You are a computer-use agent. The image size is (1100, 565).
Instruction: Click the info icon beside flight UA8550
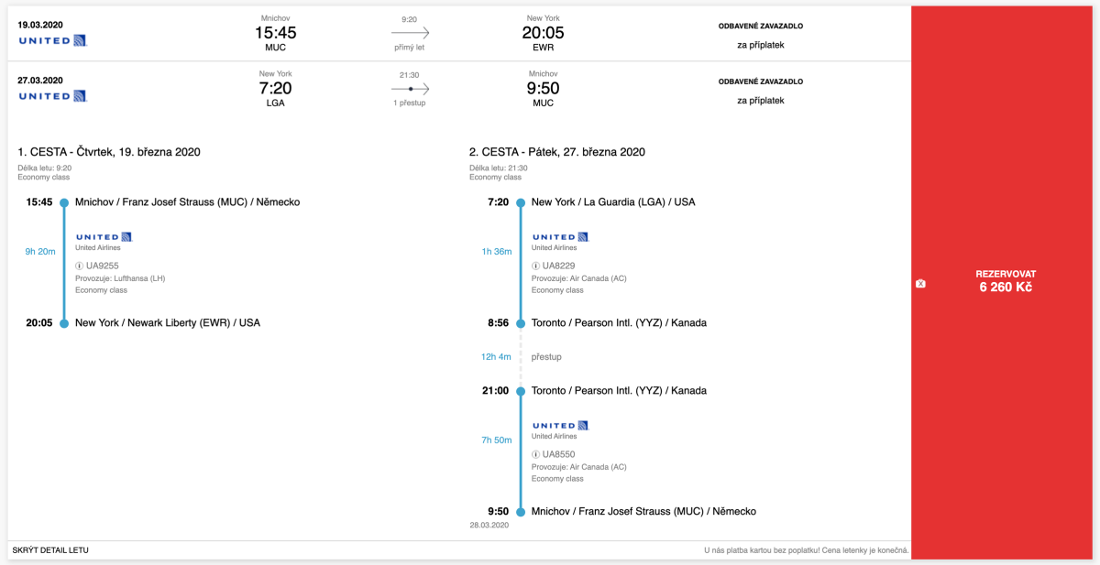point(536,454)
